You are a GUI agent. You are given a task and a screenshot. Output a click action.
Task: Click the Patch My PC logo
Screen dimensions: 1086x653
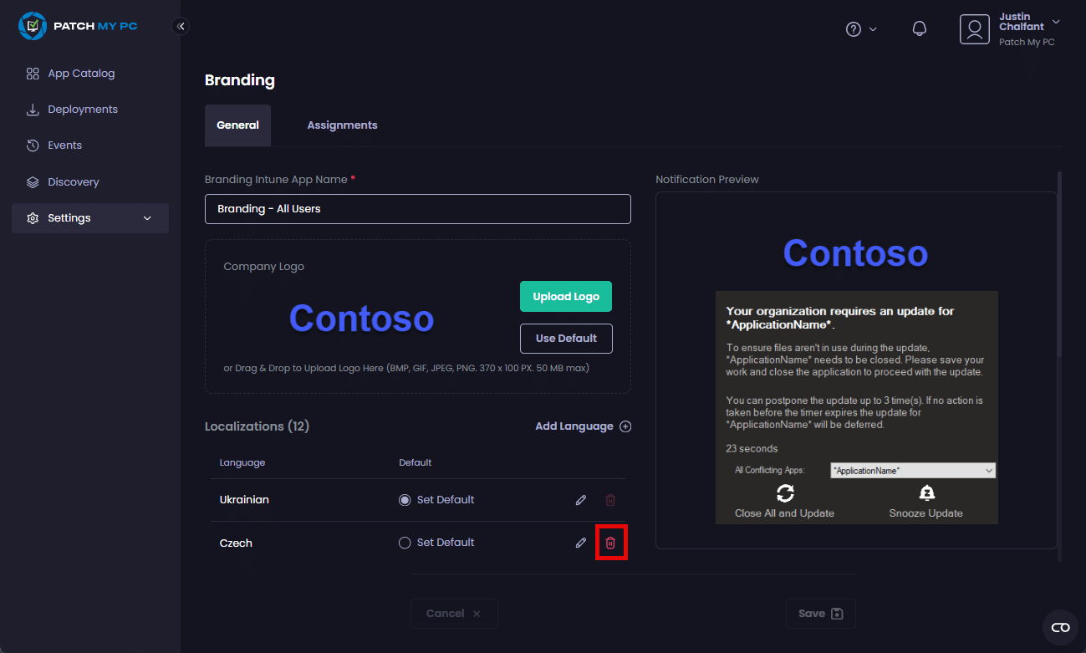[x=78, y=26]
